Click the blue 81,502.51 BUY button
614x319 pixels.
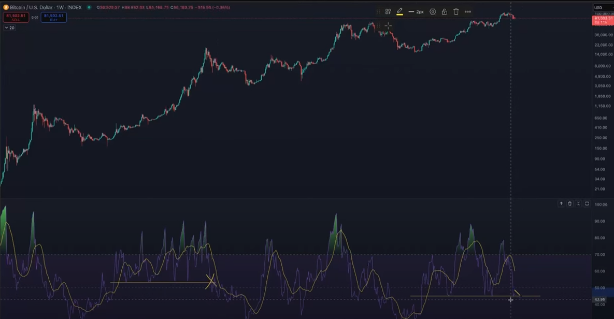[54, 17]
